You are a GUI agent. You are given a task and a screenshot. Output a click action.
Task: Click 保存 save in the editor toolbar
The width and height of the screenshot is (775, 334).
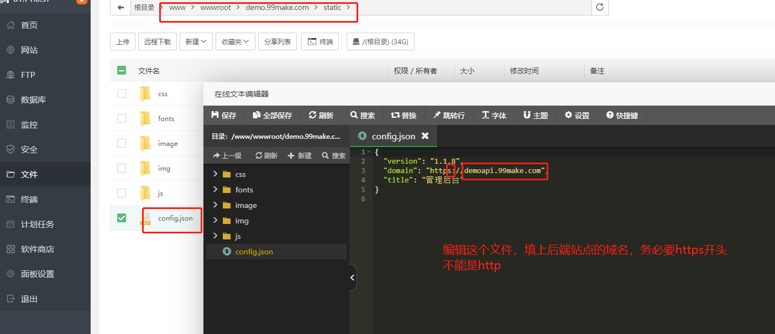[x=224, y=115]
